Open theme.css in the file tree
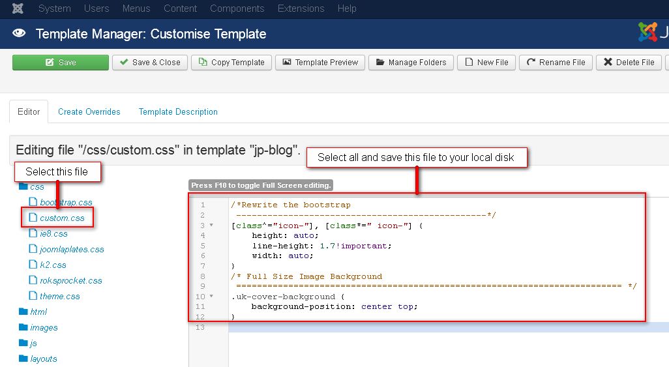The height and width of the screenshot is (367, 669). point(60,296)
